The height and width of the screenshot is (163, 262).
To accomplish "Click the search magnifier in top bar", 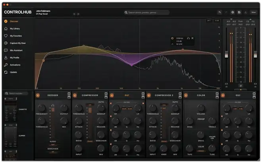I will [126, 12].
